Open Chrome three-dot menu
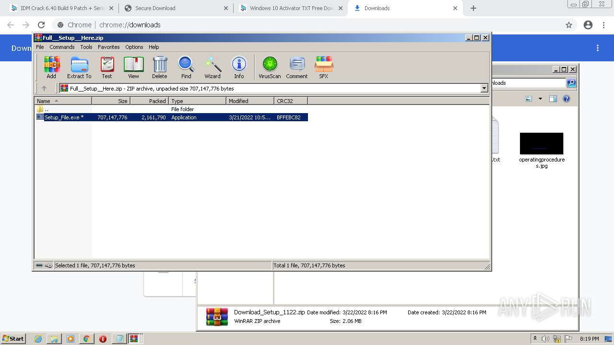614x345 pixels. [x=603, y=25]
